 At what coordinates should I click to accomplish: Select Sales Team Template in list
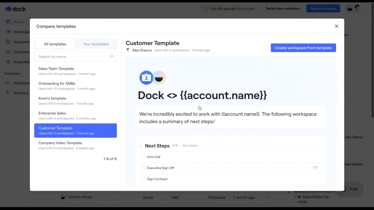click(x=75, y=71)
